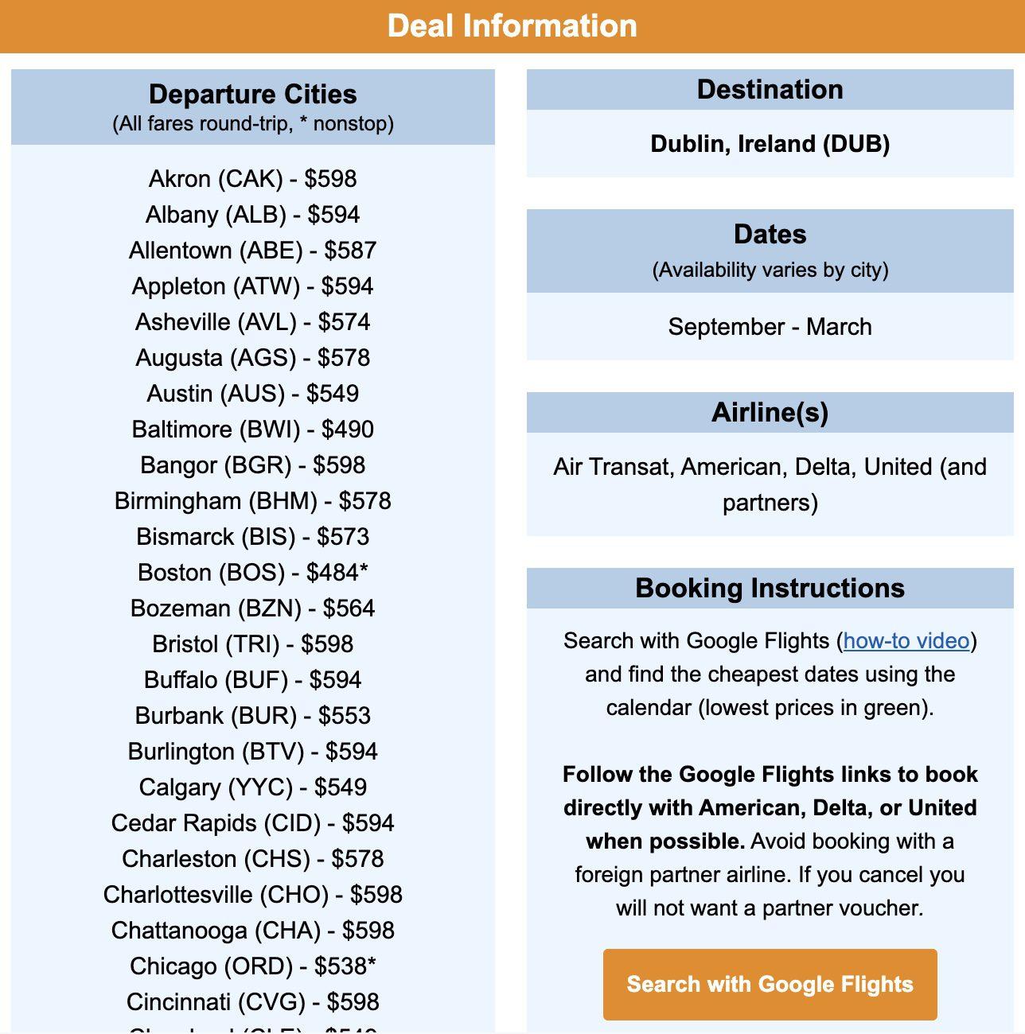
Task: Select Dublin, Ireland (DUB) destination text
Action: click(770, 144)
